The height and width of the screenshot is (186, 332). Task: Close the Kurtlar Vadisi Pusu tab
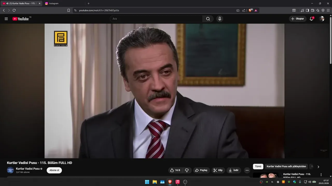click(40, 3)
